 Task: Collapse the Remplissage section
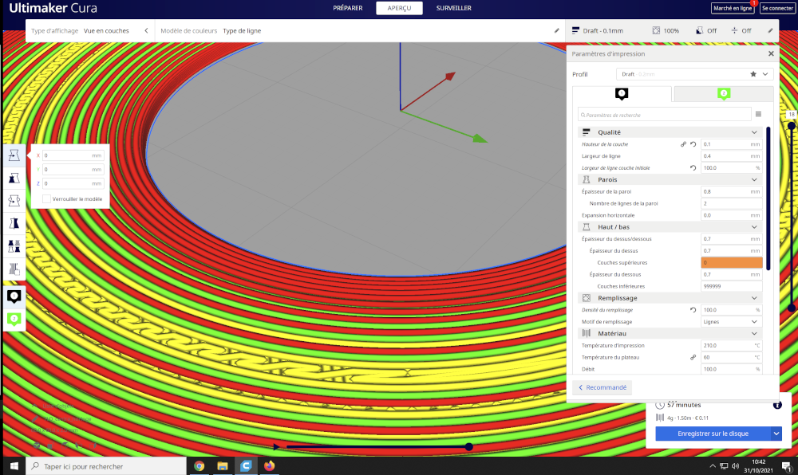[754, 298]
